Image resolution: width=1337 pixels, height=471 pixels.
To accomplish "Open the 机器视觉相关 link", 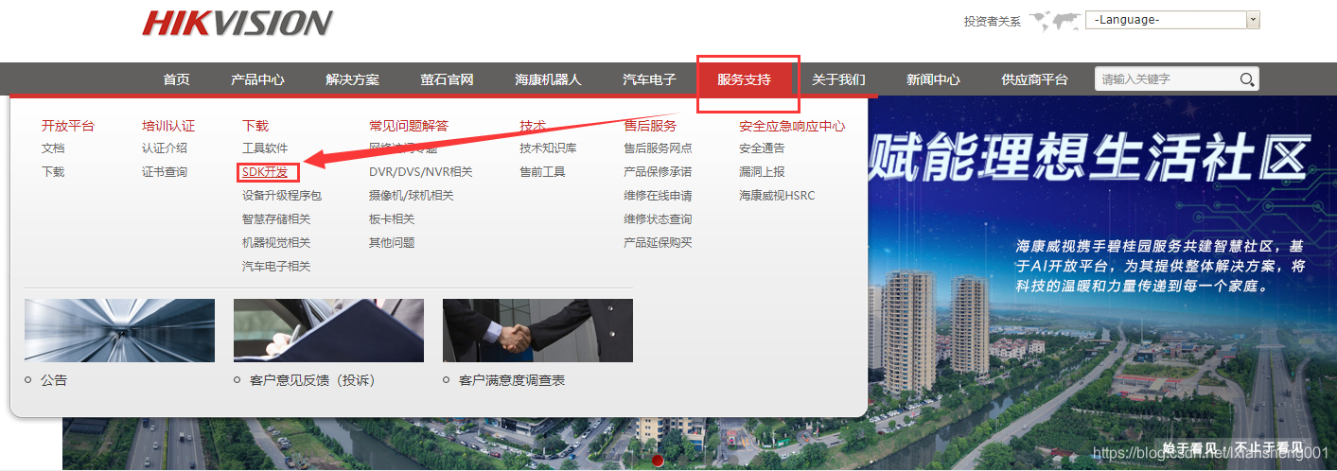I will coord(276,243).
